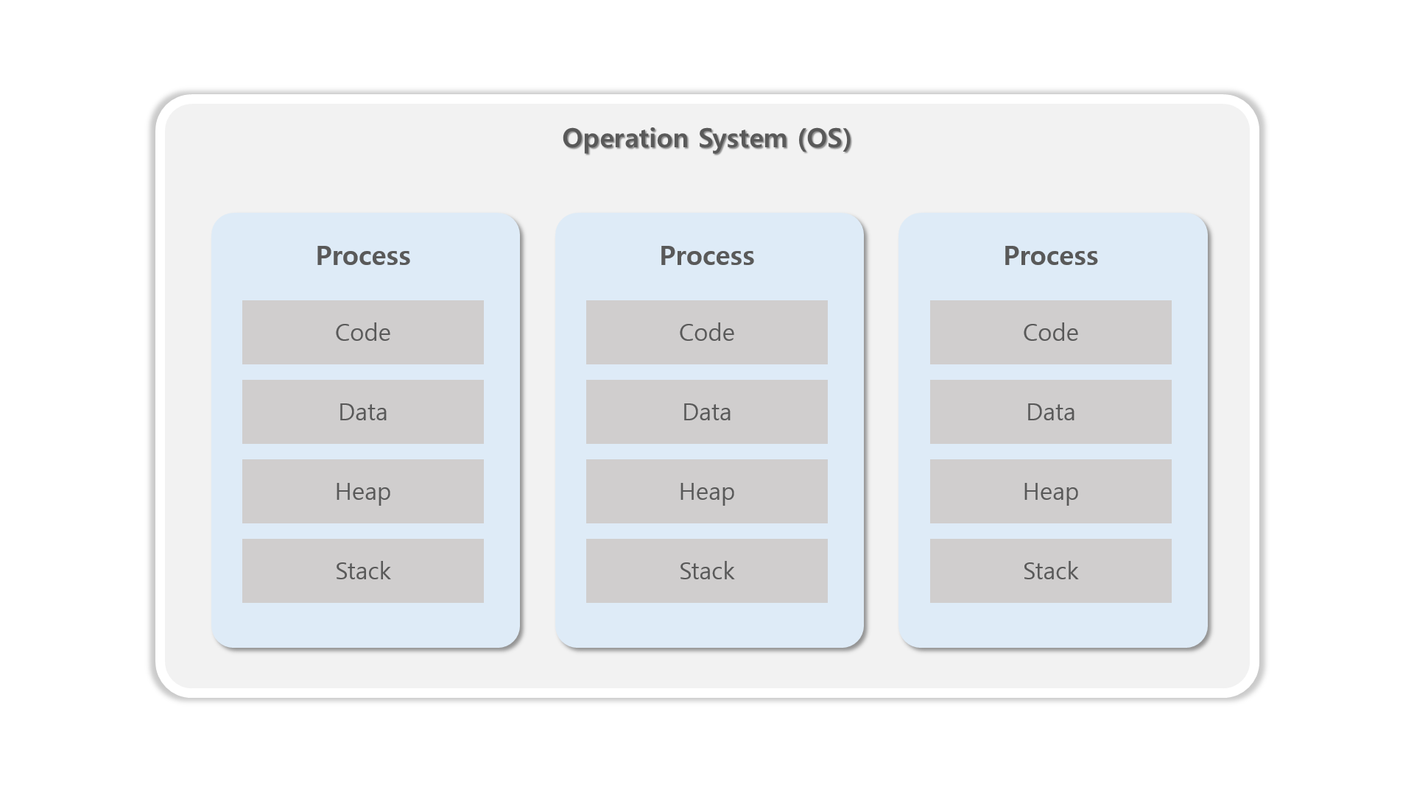Click Data block in left Process
The width and height of the screenshot is (1414, 795).
pos(363,411)
